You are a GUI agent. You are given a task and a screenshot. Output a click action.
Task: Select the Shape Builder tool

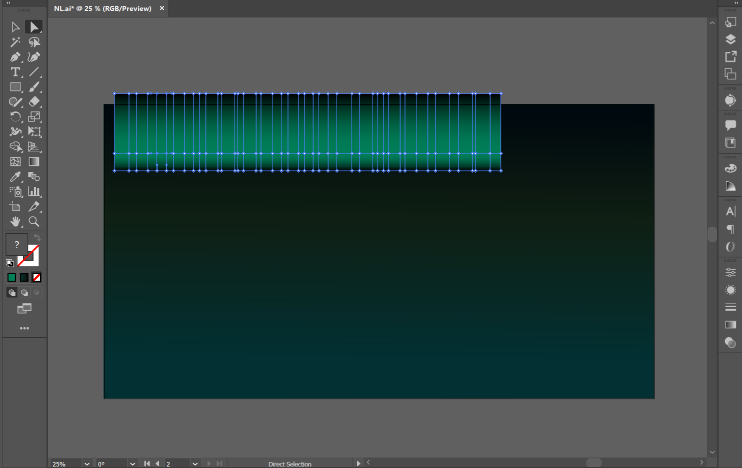coord(15,147)
